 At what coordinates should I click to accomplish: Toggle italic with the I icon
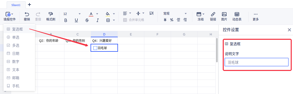click(x=98, y=20)
